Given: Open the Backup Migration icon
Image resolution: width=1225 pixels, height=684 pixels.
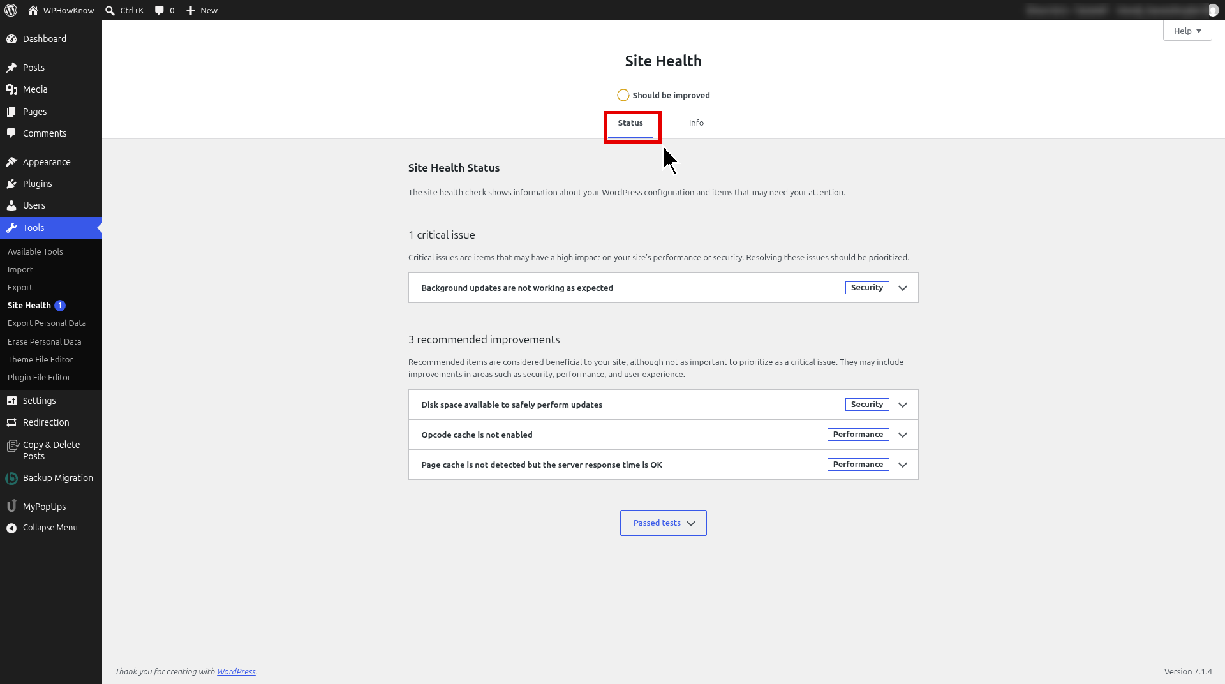Looking at the screenshot, I should point(11,478).
